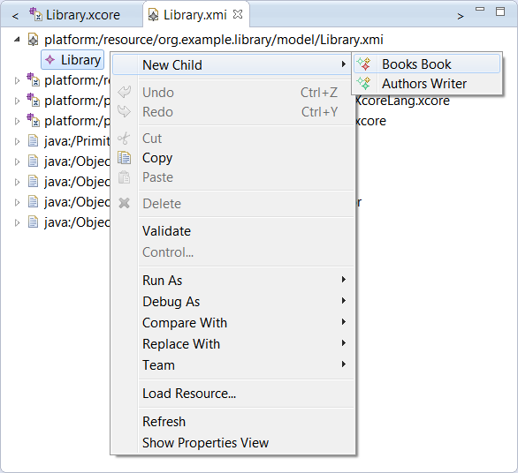The width and height of the screenshot is (518, 473).
Task: Select the platform:/resource/org.example.library/model/Library.xmi row
Action: coord(214,40)
